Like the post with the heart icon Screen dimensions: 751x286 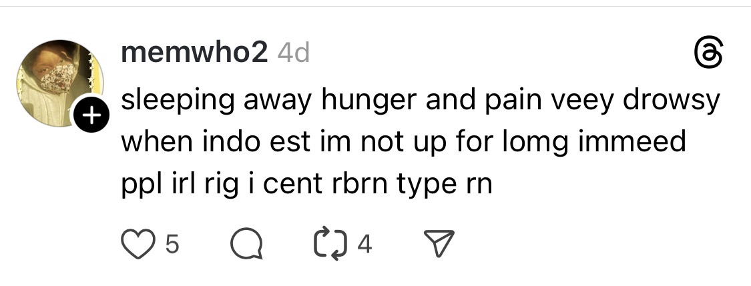(138, 244)
